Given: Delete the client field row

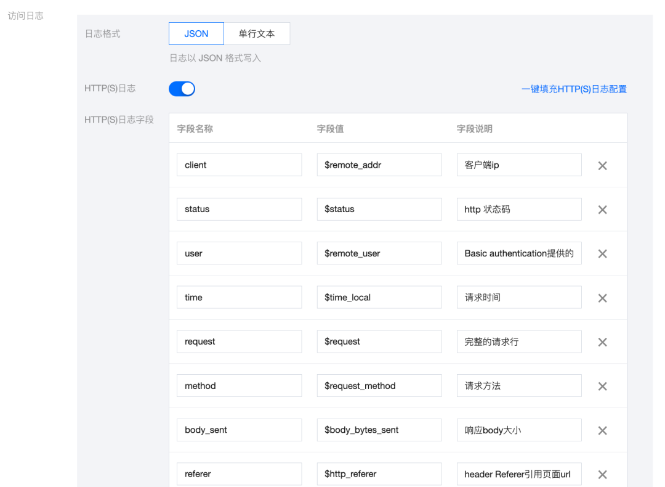Looking at the screenshot, I should pyautogui.click(x=602, y=166).
